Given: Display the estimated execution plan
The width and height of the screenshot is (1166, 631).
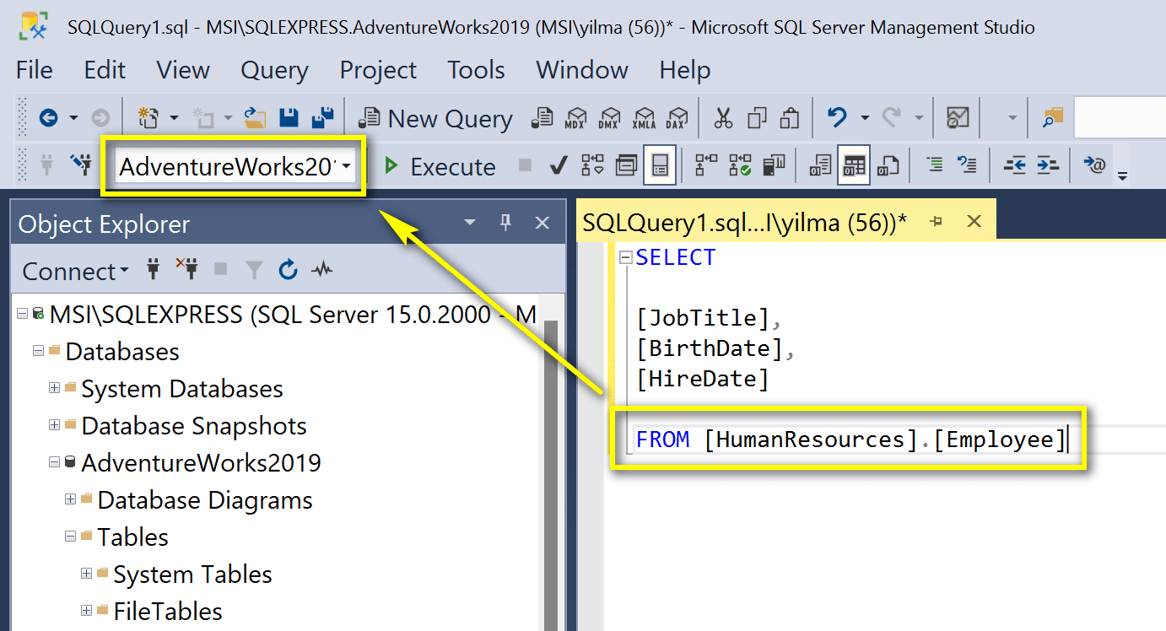Looking at the screenshot, I should [x=593, y=165].
